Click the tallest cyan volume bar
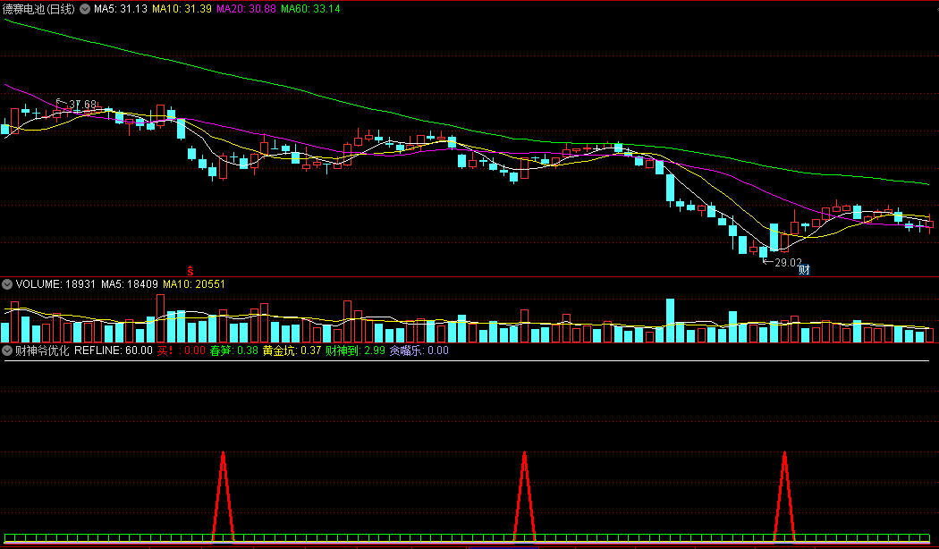Screen dimensions: 939x549 [x=670, y=320]
